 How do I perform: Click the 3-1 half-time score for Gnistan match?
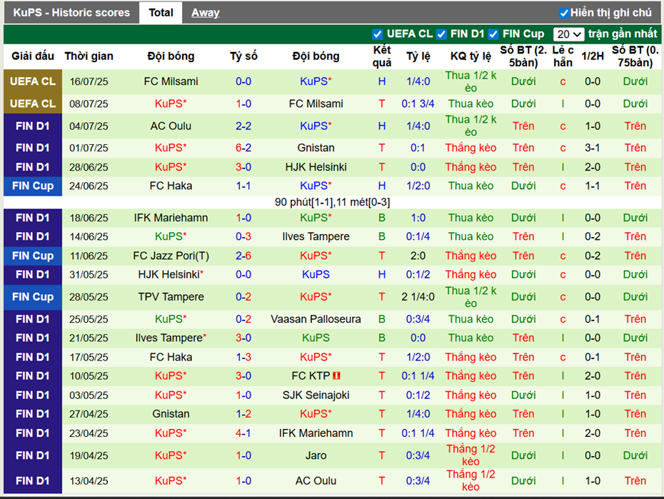593,148
